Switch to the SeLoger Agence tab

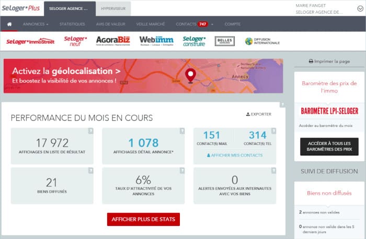(x=70, y=9)
